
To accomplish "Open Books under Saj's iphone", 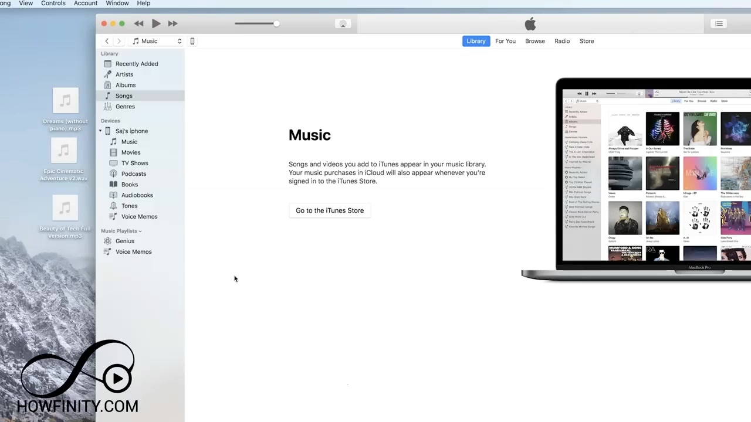I will pos(141,185).
